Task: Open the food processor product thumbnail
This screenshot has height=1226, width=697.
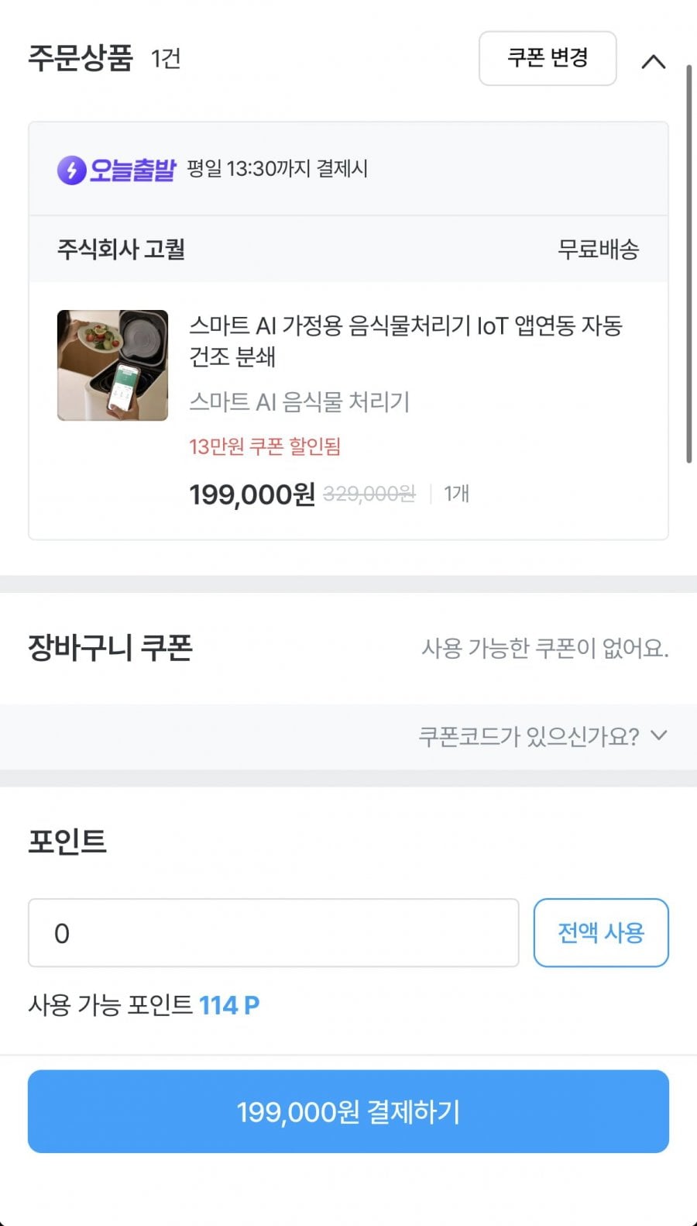Action: point(112,365)
